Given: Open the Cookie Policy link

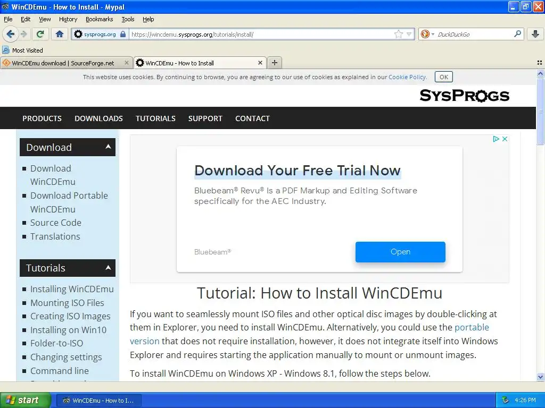Looking at the screenshot, I should coord(407,77).
